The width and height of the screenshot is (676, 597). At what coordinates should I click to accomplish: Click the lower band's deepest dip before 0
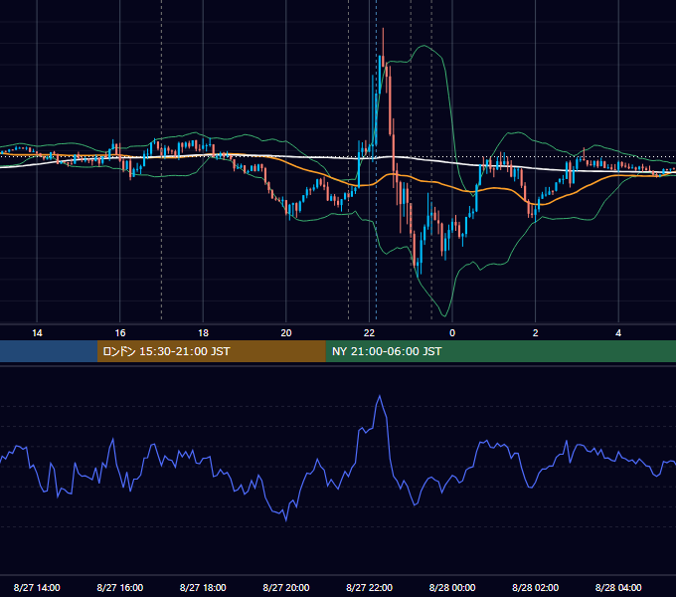click(445, 315)
